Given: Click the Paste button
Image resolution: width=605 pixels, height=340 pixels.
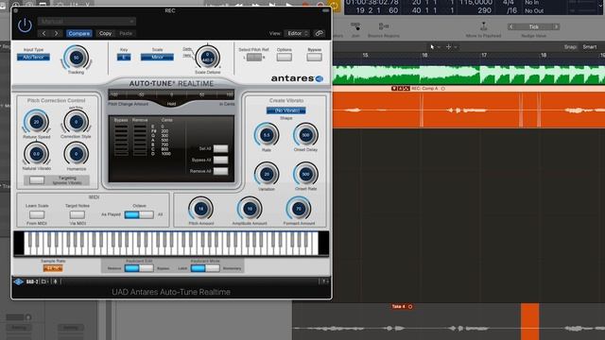Looking at the screenshot, I should (126, 34).
